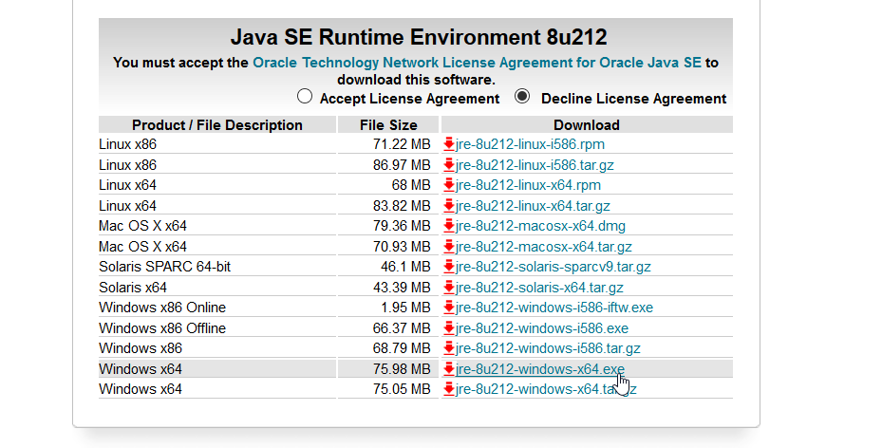This screenshot has height=448, width=882.
Task: Download jre-8u212-linux-i586.rpm link
Action: point(530,144)
